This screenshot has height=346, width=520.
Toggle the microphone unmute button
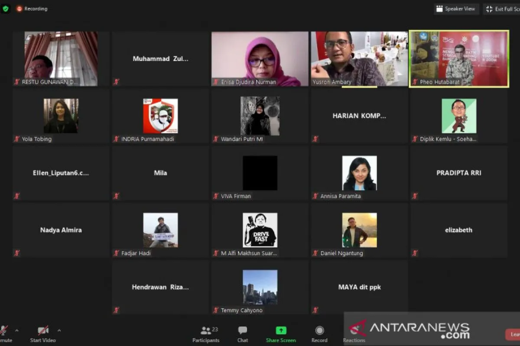click(3, 331)
